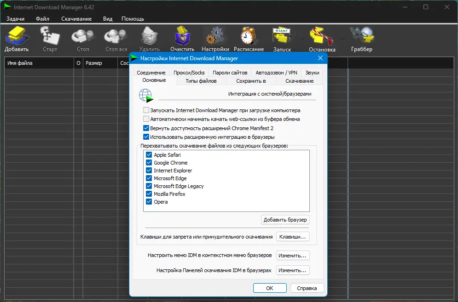
Task: Open the Граббер site grabber icon
Action: click(362, 35)
